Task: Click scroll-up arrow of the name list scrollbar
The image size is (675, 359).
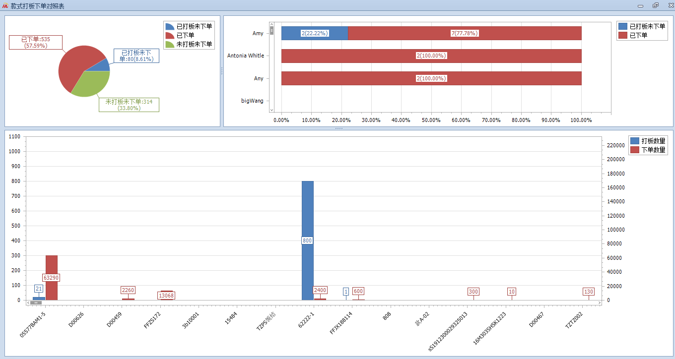Action: tap(271, 24)
